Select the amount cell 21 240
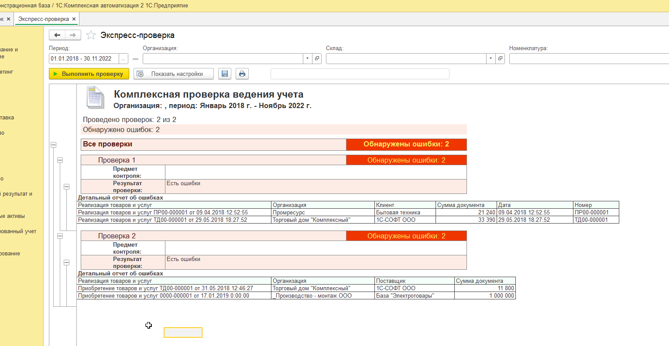 (x=467, y=213)
